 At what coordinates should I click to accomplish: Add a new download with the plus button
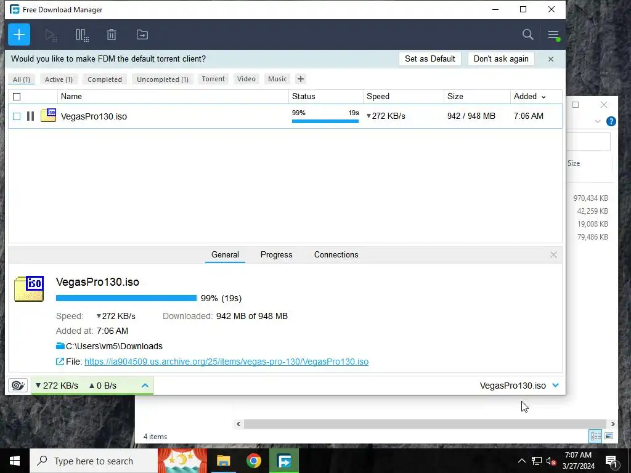[19, 34]
